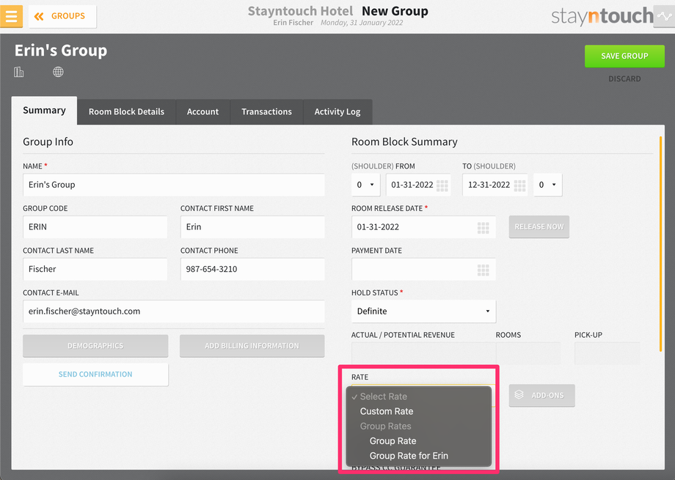
Task: Open the hamburger main menu
Action: pyautogui.click(x=11, y=16)
